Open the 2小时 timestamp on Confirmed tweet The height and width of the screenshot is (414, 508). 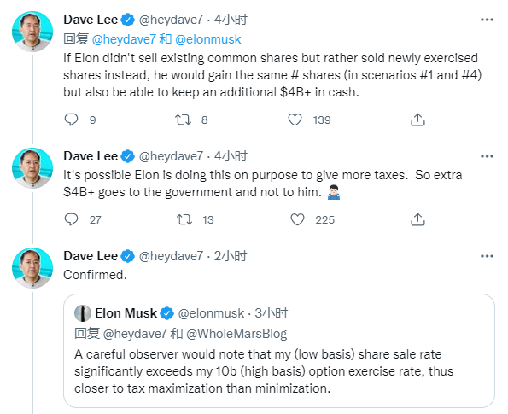[x=231, y=256]
